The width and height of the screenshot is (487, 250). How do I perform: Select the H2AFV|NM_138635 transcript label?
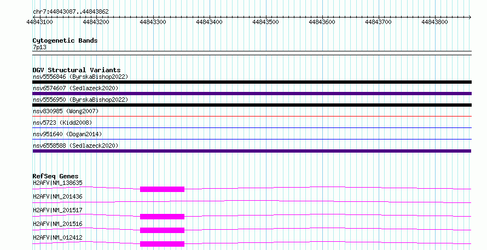pos(57,183)
